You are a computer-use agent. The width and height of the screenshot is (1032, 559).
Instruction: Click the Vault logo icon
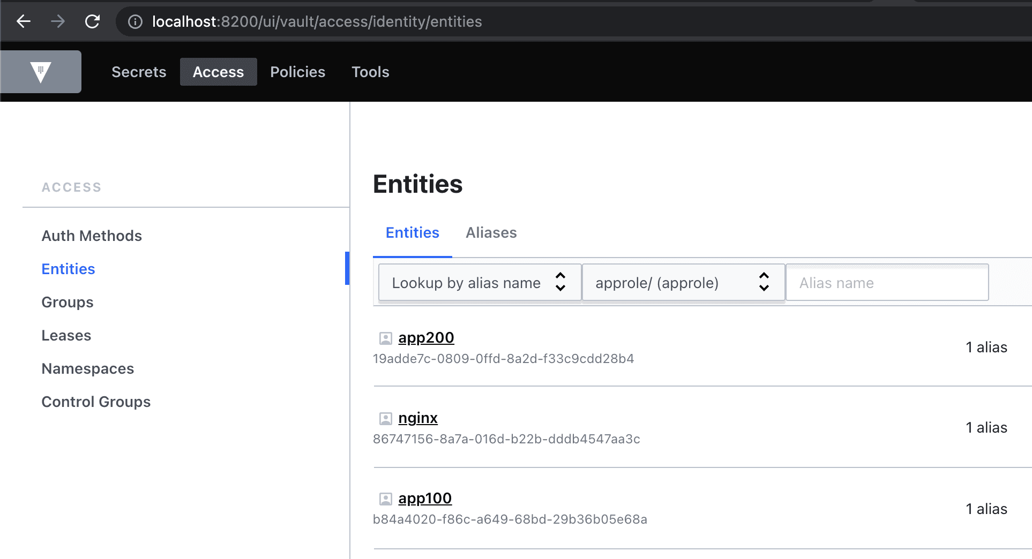point(40,71)
